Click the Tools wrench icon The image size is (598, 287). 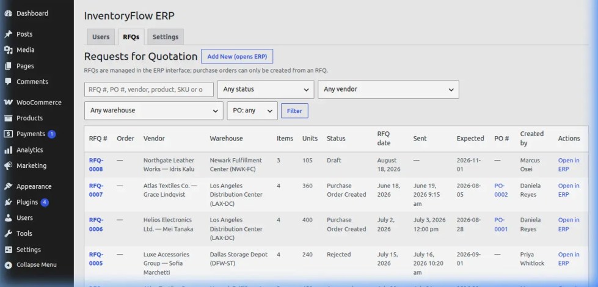coord(8,233)
